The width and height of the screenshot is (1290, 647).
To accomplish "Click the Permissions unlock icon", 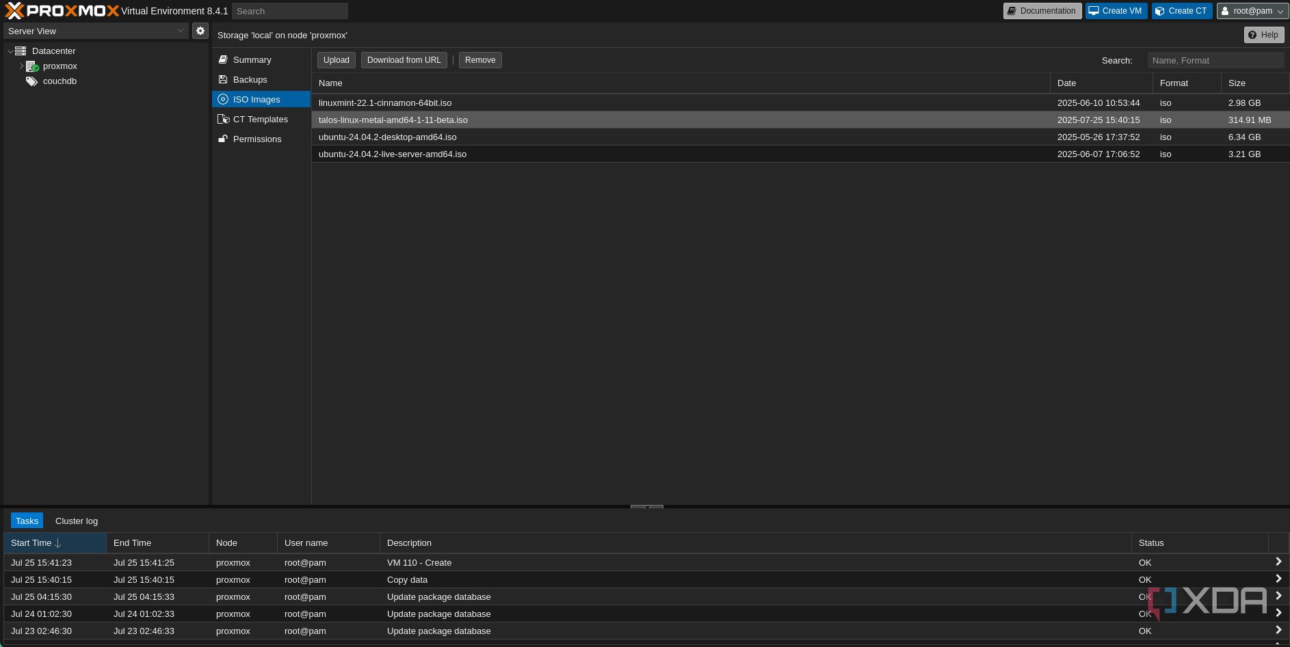I will pyautogui.click(x=223, y=139).
